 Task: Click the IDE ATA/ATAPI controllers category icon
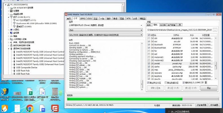coord(11,8)
